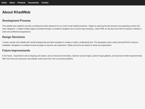Viewport: 145px width, 109px height.
Task: Open the Home navigation link
Action: [x=4, y=3]
